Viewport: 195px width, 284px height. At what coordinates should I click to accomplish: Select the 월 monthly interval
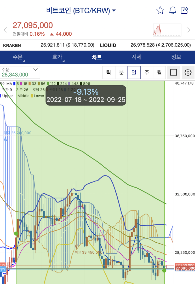coord(159,73)
